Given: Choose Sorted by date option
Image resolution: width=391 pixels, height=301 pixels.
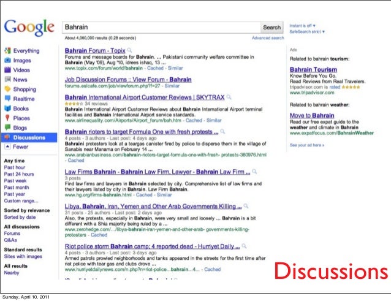Looking at the screenshot, I should [x=20, y=217].
